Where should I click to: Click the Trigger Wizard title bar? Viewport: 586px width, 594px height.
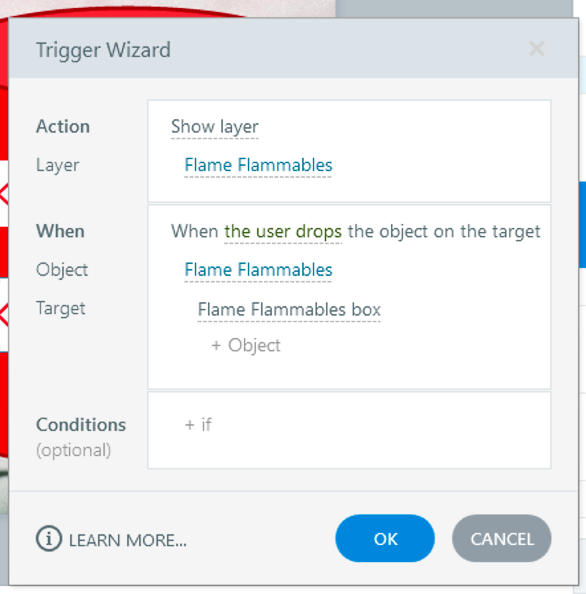point(265,50)
